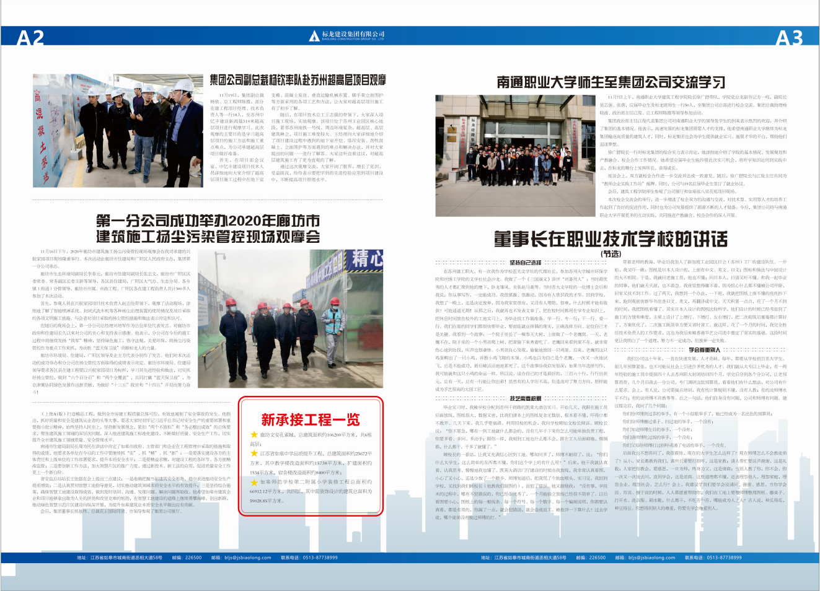The height and width of the screenshot is (591, 820).
Task: Click the 标龙建设集团 triangle logo in header
Action: [314, 36]
